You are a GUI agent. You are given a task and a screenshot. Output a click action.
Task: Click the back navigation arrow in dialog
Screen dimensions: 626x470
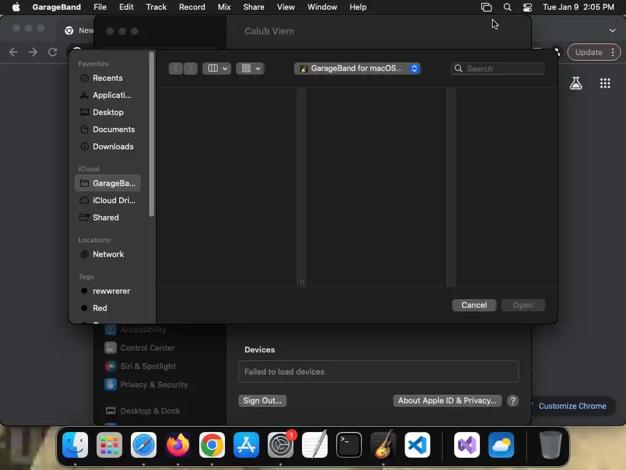175,69
